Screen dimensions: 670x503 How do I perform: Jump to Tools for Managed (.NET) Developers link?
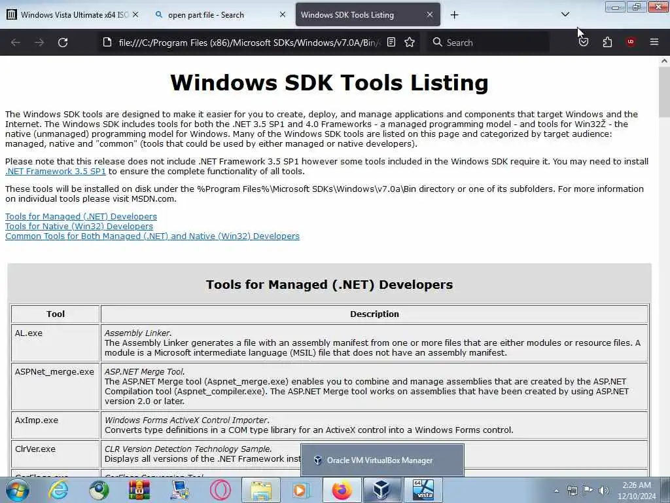(80, 216)
